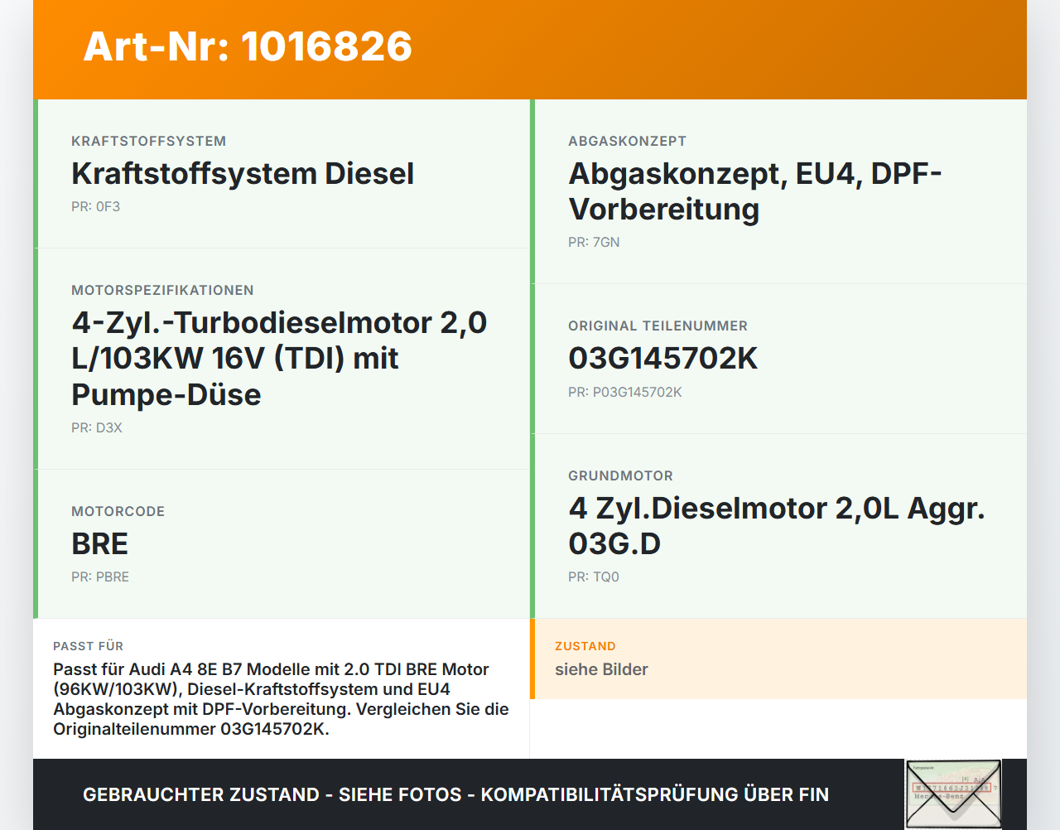This screenshot has width=1060, height=830.
Task: Open the vehicle registration document thumbnail
Action: coord(953,794)
